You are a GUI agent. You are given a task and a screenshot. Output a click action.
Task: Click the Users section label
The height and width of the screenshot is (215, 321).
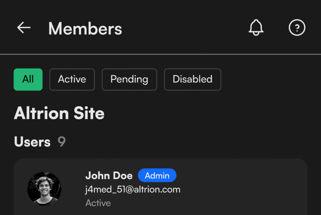pos(32,142)
